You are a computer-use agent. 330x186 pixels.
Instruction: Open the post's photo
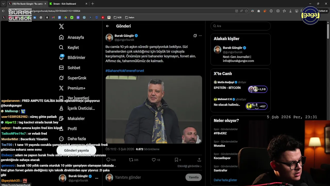click(154, 110)
